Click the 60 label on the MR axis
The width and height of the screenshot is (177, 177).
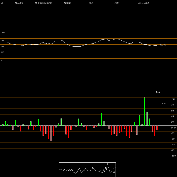click(173, 111)
